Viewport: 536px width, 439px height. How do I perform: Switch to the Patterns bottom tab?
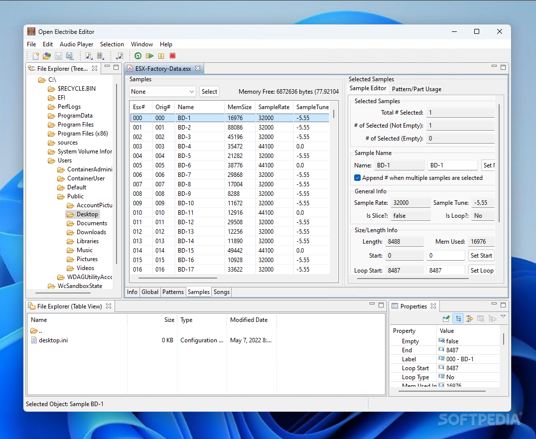173,292
